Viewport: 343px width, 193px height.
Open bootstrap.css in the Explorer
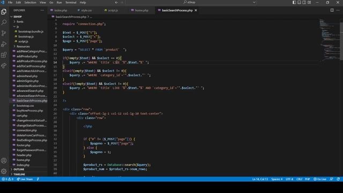click(x=25, y=106)
